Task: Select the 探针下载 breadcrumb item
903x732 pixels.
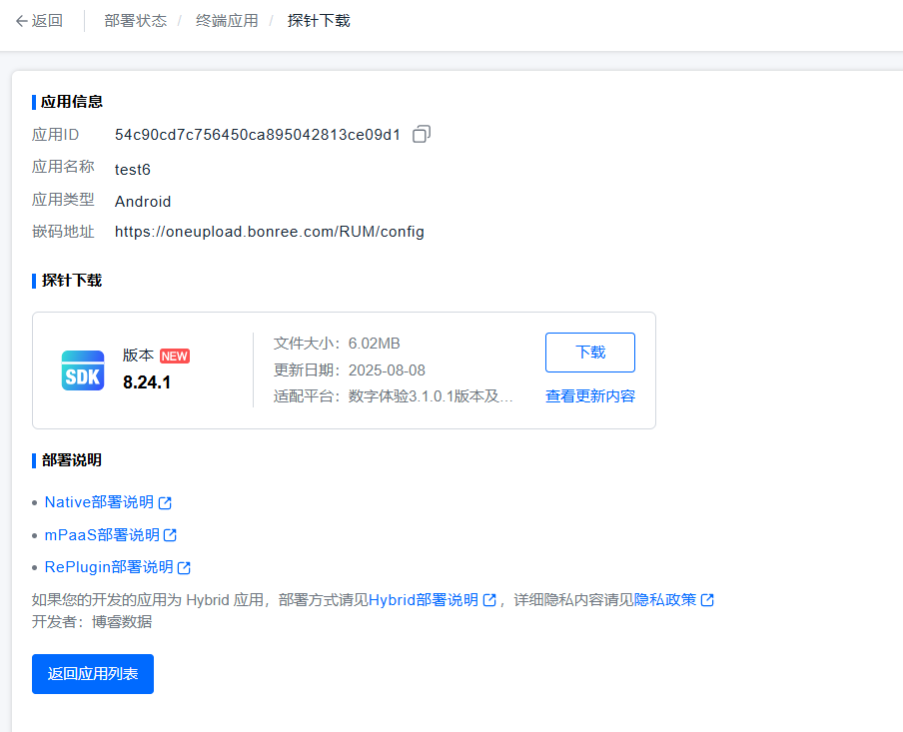Action: point(319,21)
